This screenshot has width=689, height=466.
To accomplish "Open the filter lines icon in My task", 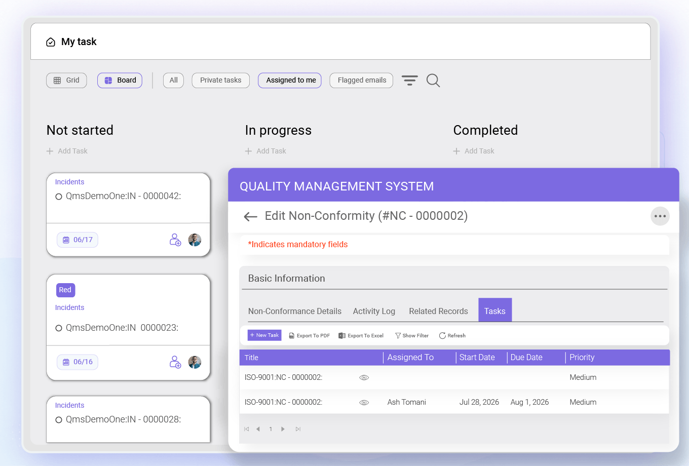I will [x=409, y=80].
